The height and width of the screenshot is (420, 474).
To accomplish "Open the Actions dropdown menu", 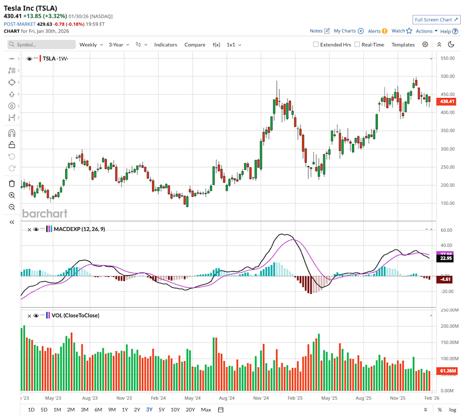I will click(x=426, y=31).
